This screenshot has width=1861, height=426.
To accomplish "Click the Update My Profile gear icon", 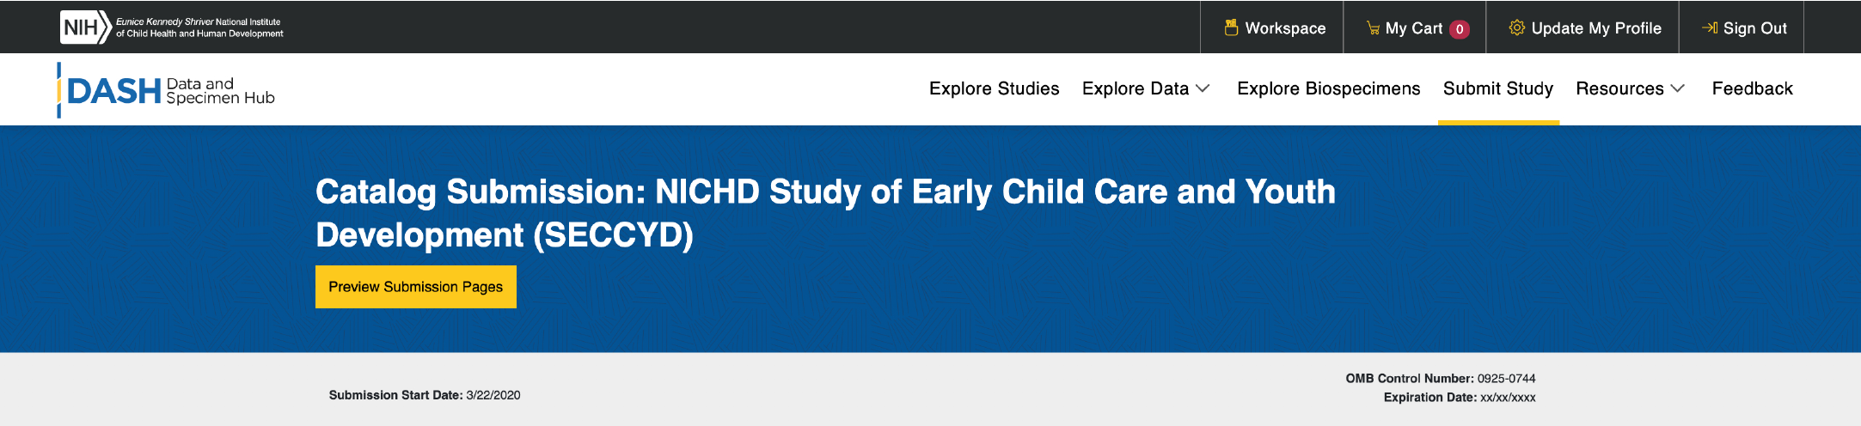I will 1517,27.
